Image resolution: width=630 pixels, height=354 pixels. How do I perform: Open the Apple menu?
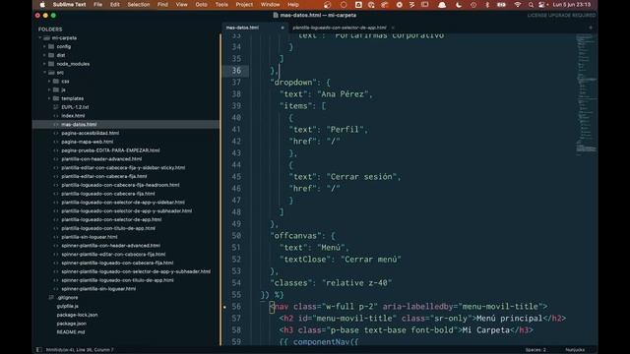point(42,5)
